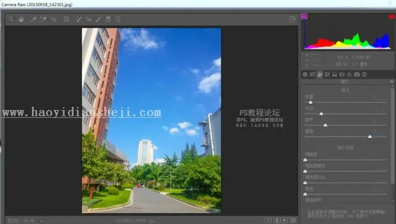Select the Red Eye Removal tool
Image resolution: width=396 pixels, height=224 pixels.
[88, 19]
